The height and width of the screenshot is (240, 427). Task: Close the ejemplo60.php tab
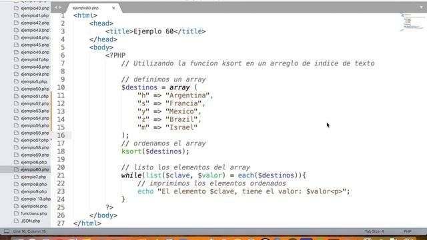[113, 8]
